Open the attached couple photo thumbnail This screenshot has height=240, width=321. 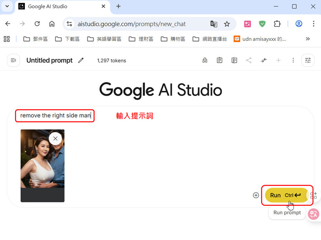[43, 166]
